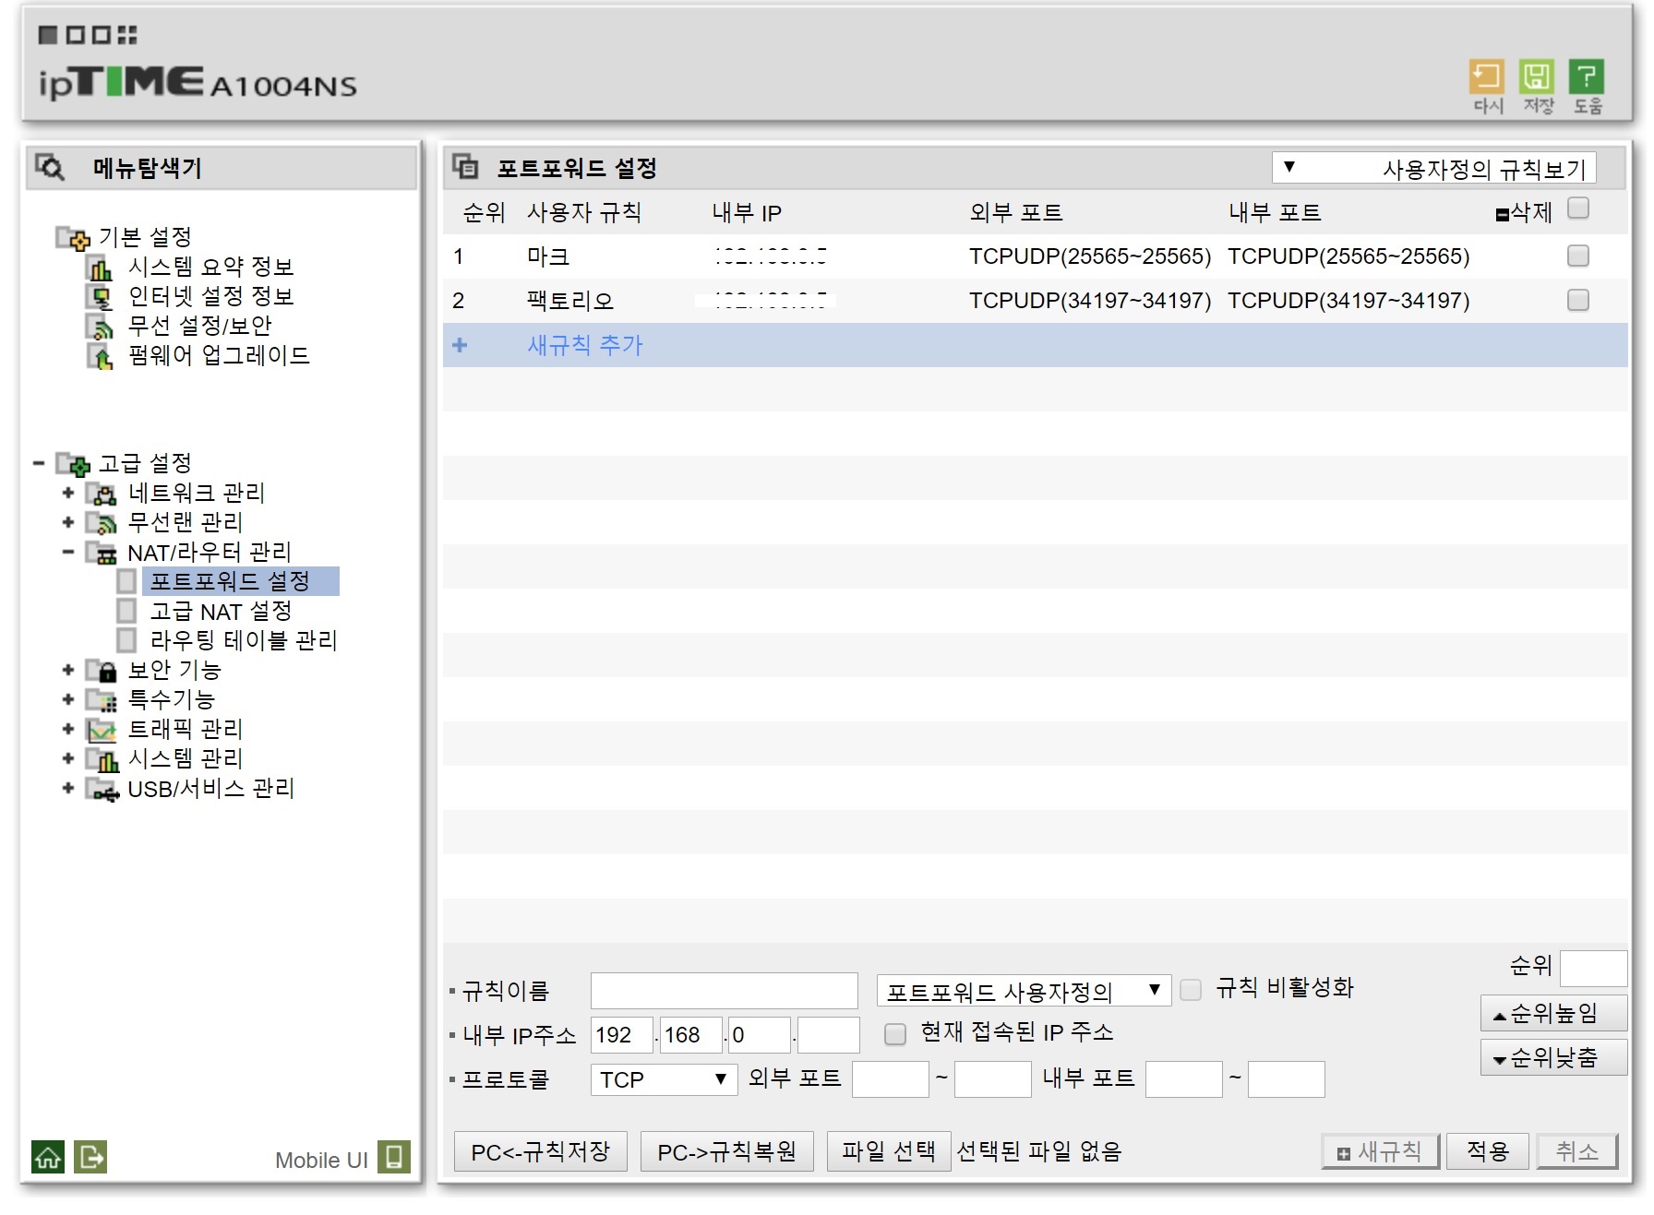This screenshot has width=1654, height=1215.
Task: Click the NAT/라우터 관리 folder icon
Action: tap(101, 553)
